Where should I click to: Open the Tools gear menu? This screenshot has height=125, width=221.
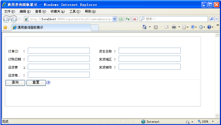coord(202,27)
